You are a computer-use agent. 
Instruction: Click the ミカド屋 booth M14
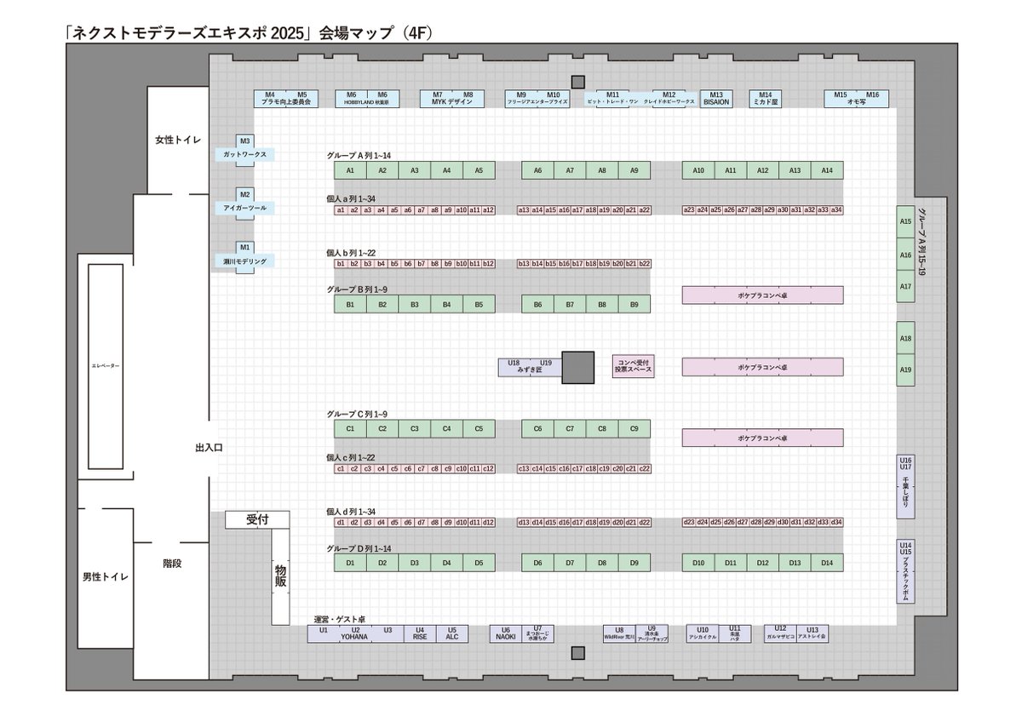[x=765, y=97]
